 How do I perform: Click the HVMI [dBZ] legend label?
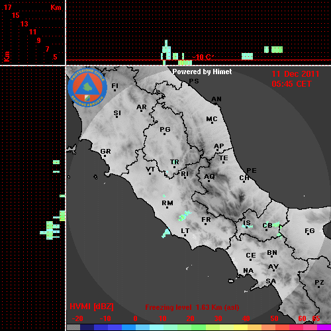(91, 307)
